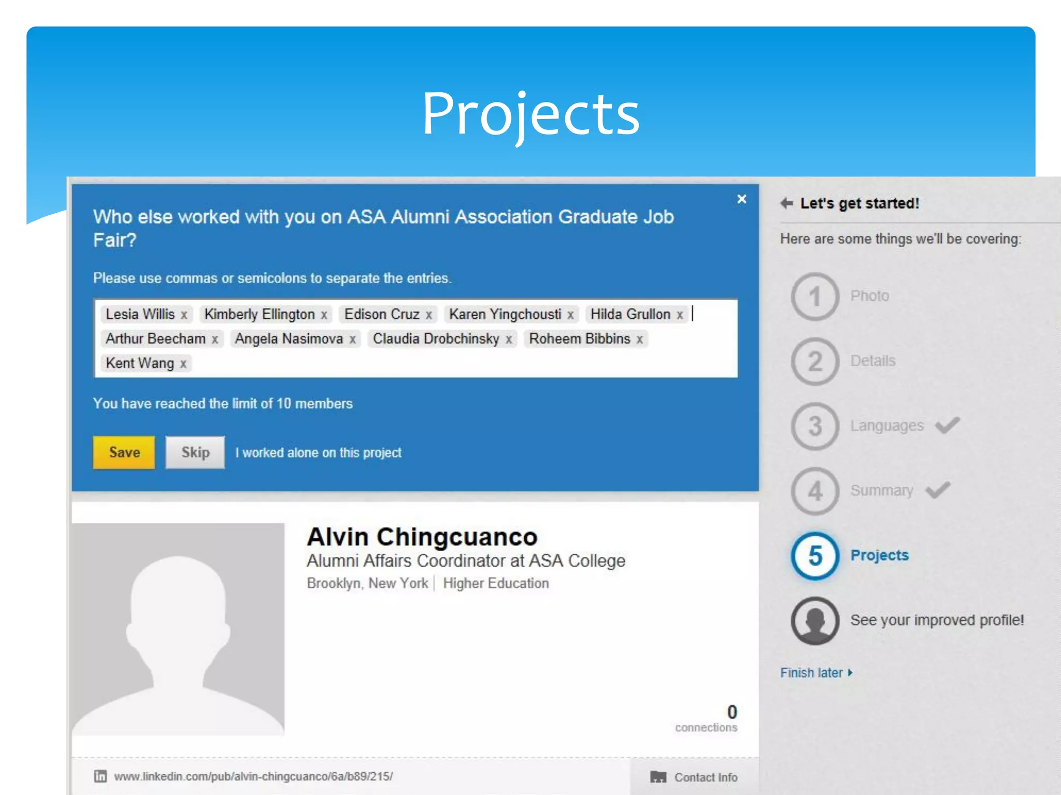
Task: Go to the Languages step label
Action: 886,426
